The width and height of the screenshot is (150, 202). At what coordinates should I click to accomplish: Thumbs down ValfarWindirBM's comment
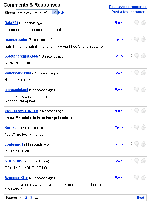[x=137, y=73]
